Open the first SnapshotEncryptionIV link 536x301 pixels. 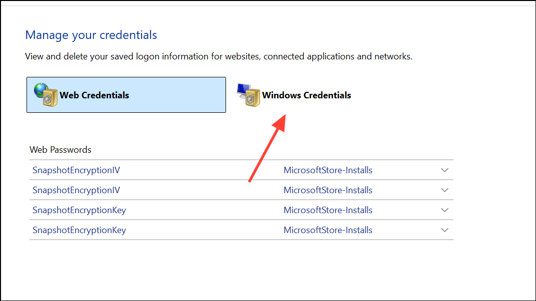76,170
